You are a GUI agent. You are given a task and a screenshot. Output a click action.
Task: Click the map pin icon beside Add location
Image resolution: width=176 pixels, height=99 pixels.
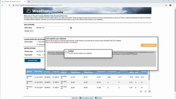(x=71, y=28)
